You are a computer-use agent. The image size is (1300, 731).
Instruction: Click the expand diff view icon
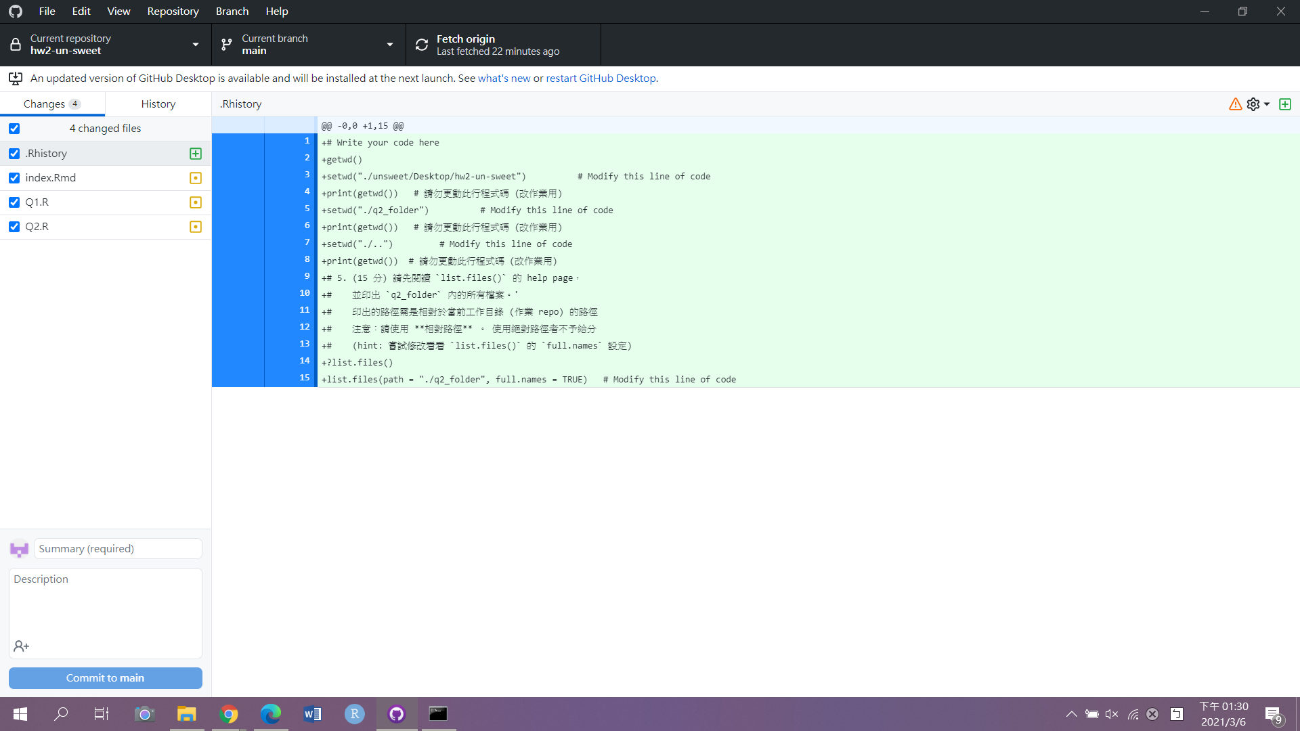click(x=1286, y=104)
